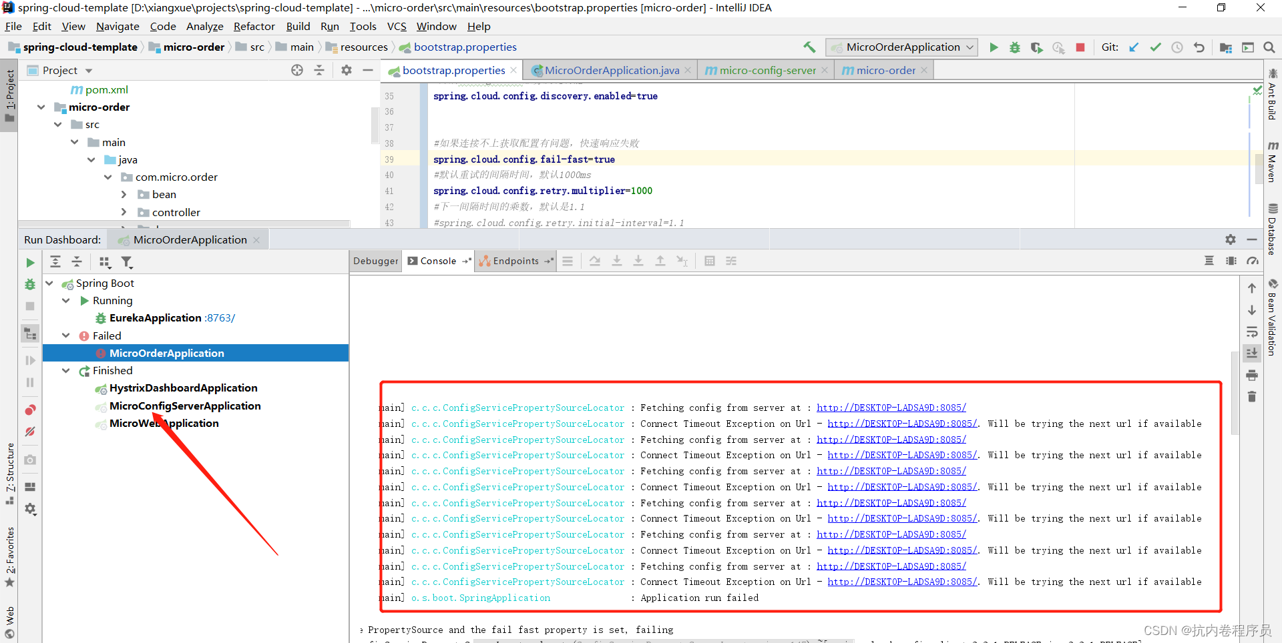Locate current file in Project panel
1282x643 pixels.
(x=297, y=70)
